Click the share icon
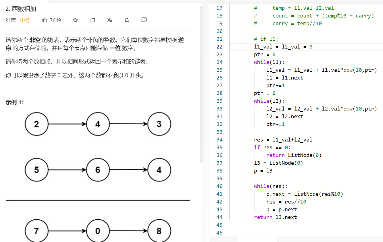Viewport: 383px width, 242px height. pyautogui.click(x=92, y=20)
